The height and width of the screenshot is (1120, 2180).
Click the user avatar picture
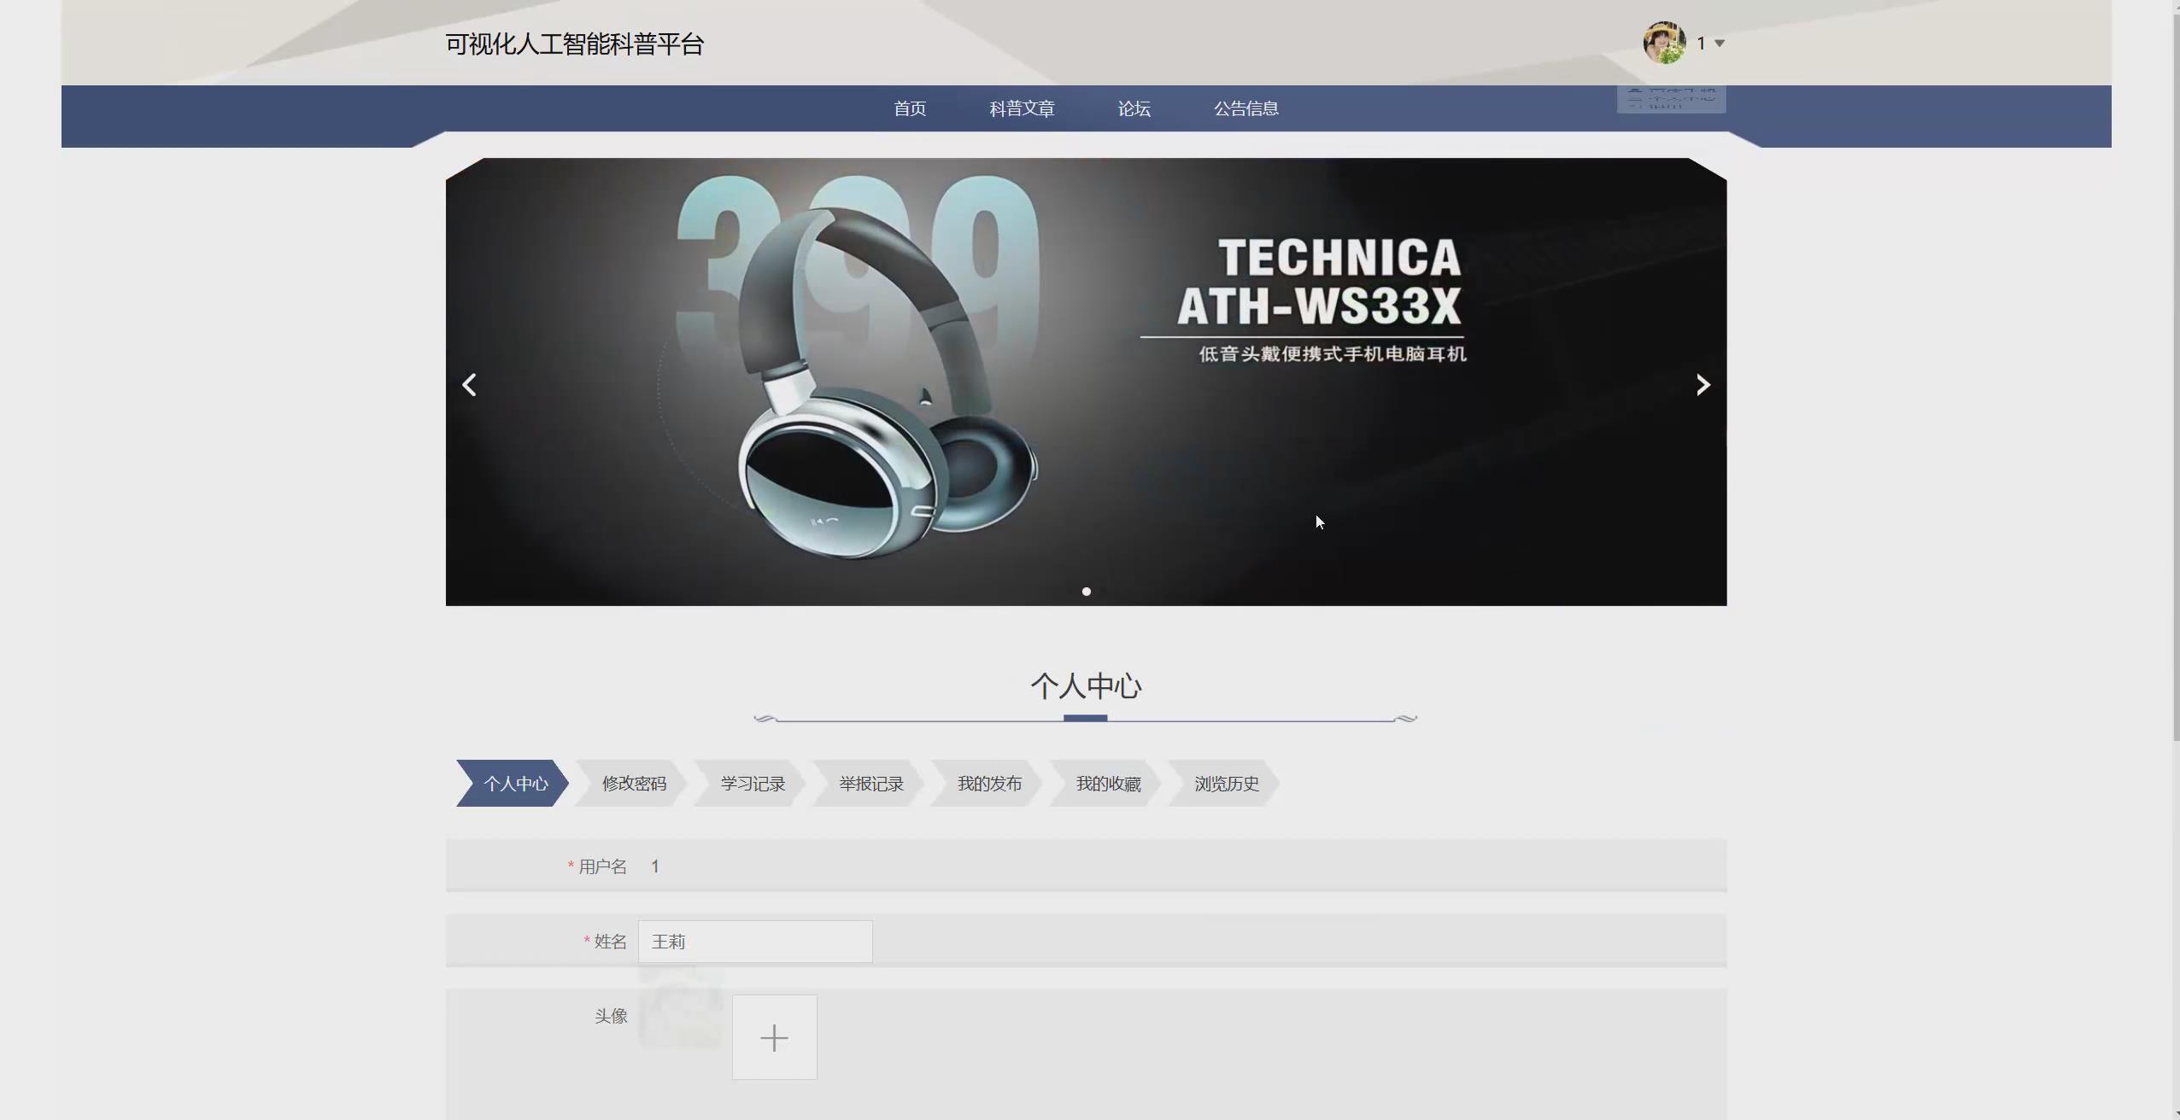click(x=1664, y=43)
